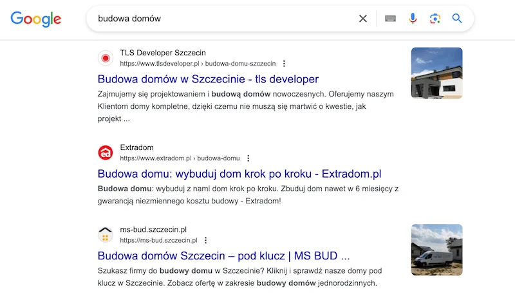The height and width of the screenshot is (298, 515).
Task: Click the snippet 'gwarancją niezmiennego kosztu budowy'
Action: 189,201
